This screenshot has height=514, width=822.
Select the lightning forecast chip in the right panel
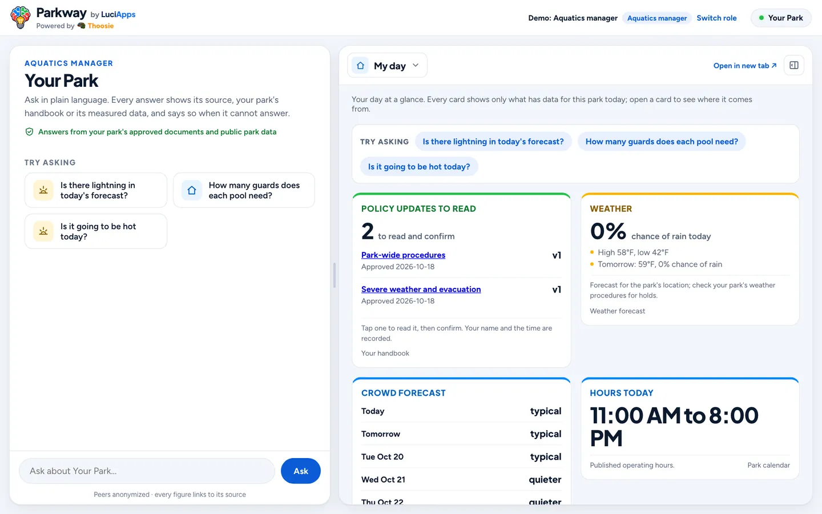tap(493, 142)
